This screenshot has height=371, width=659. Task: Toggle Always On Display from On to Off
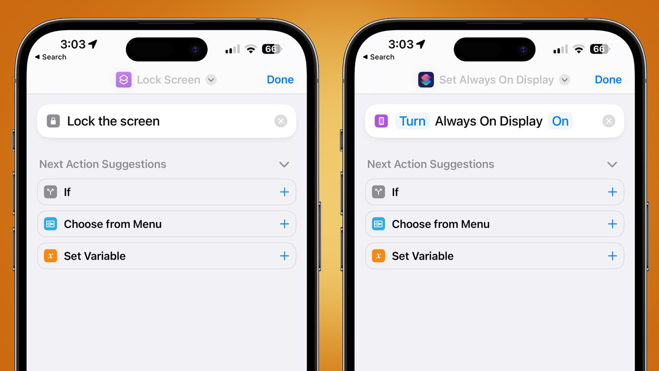click(560, 121)
